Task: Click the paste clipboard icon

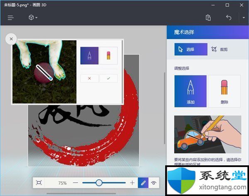Action: click(x=208, y=18)
